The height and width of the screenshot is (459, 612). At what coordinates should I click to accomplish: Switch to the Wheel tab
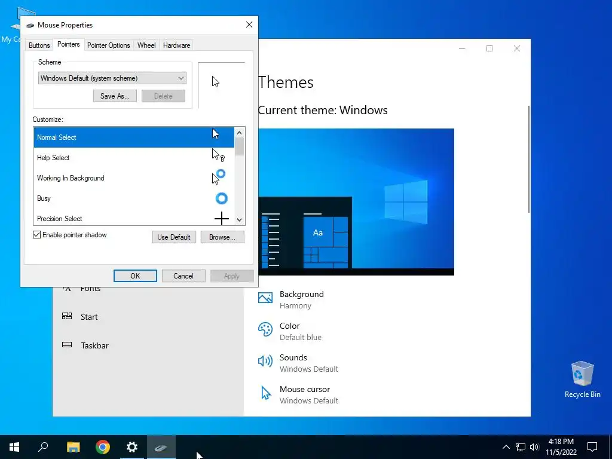coord(146,45)
